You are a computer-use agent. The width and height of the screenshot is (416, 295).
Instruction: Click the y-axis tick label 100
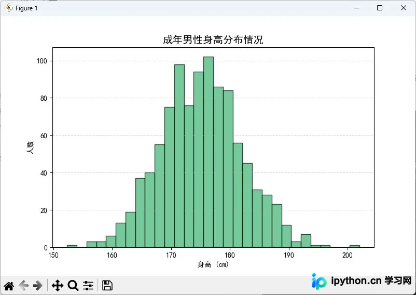(x=42, y=61)
